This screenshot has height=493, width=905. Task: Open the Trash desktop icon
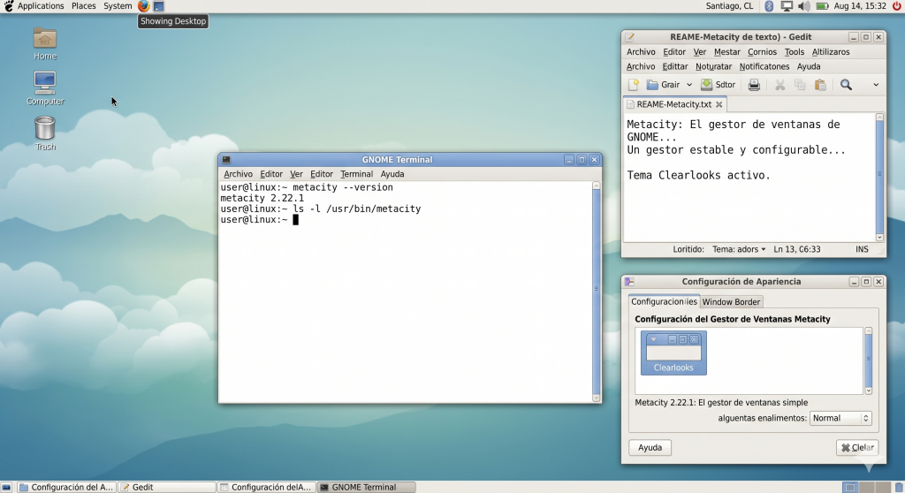click(x=45, y=129)
